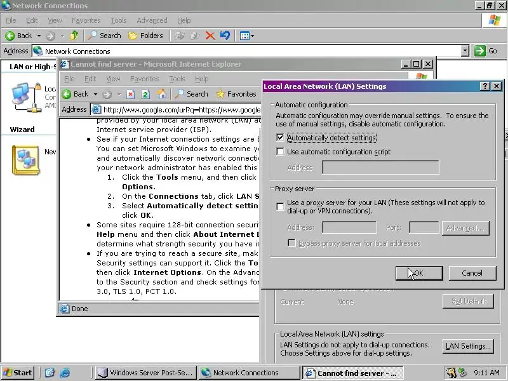Open Tools menu in Internet Explorer
This screenshot has width=508, height=381.
pyautogui.click(x=177, y=79)
